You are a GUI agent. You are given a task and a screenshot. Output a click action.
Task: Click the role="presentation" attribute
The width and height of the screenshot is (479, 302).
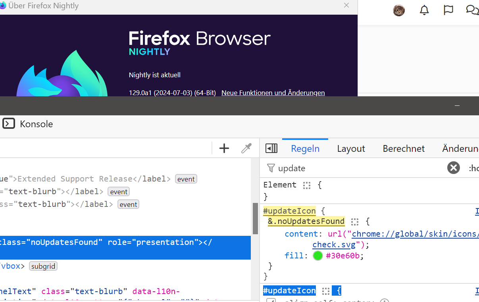coord(153,242)
